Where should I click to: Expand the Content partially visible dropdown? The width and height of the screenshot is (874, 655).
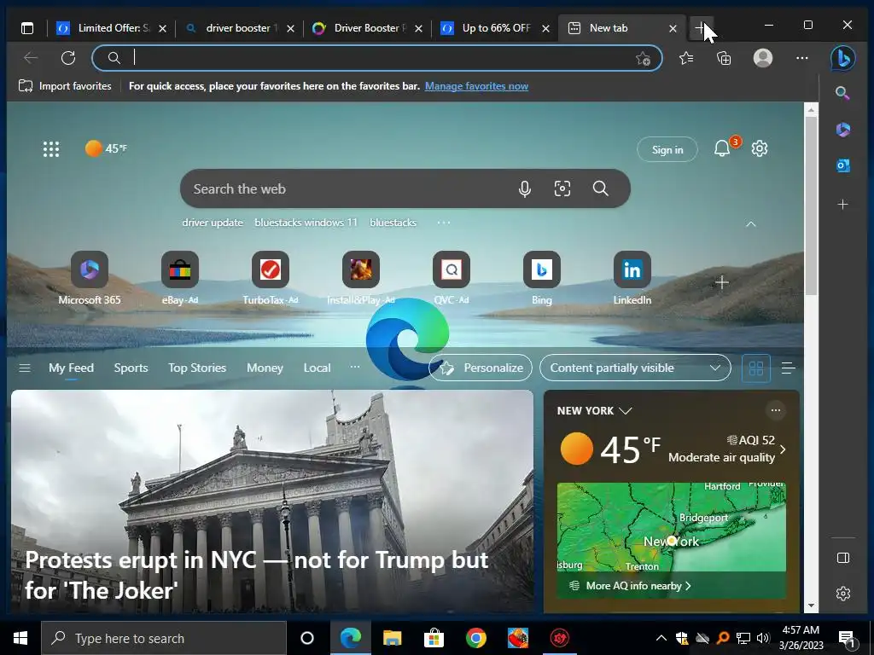[635, 368]
